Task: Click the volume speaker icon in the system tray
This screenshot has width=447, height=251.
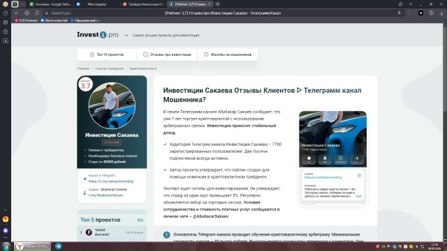Action: pos(417,246)
